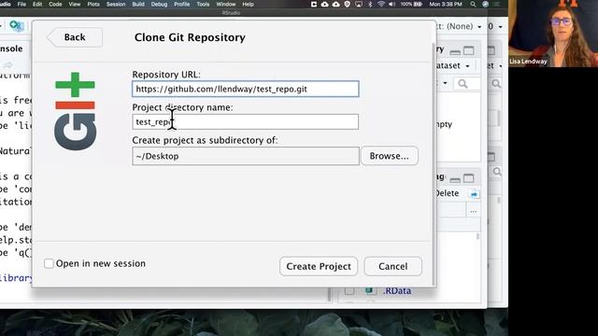This screenshot has height=336, width=598.
Task: Open the Build menu
Action: (138, 4)
